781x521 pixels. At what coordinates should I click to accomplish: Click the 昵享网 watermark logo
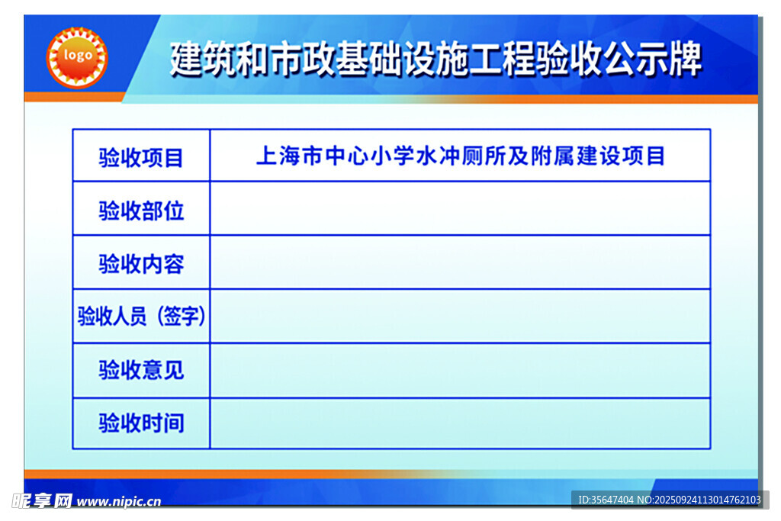pyautogui.click(x=43, y=500)
